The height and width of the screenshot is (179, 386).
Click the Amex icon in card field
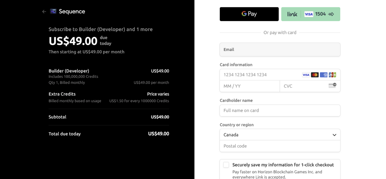324,74
